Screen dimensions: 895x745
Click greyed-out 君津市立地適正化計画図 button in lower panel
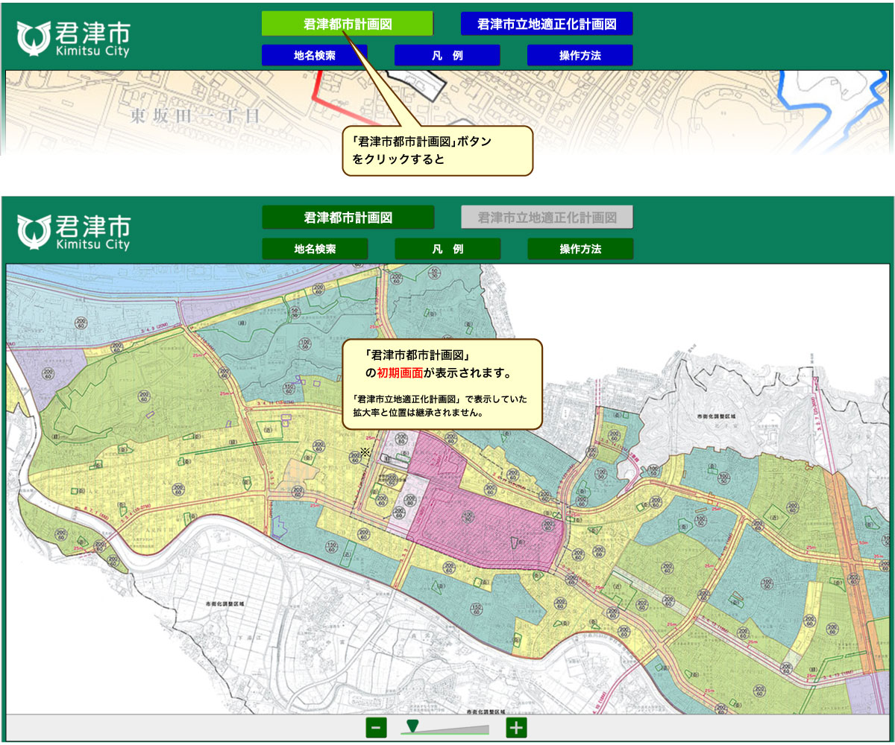coord(547,218)
